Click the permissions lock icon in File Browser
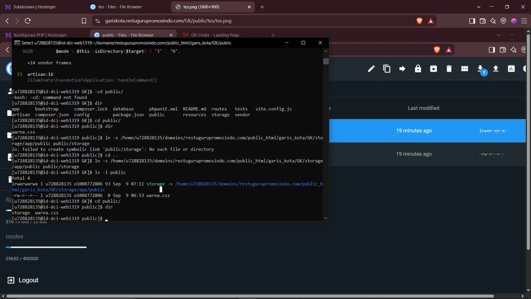531x299 pixels. (418, 69)
